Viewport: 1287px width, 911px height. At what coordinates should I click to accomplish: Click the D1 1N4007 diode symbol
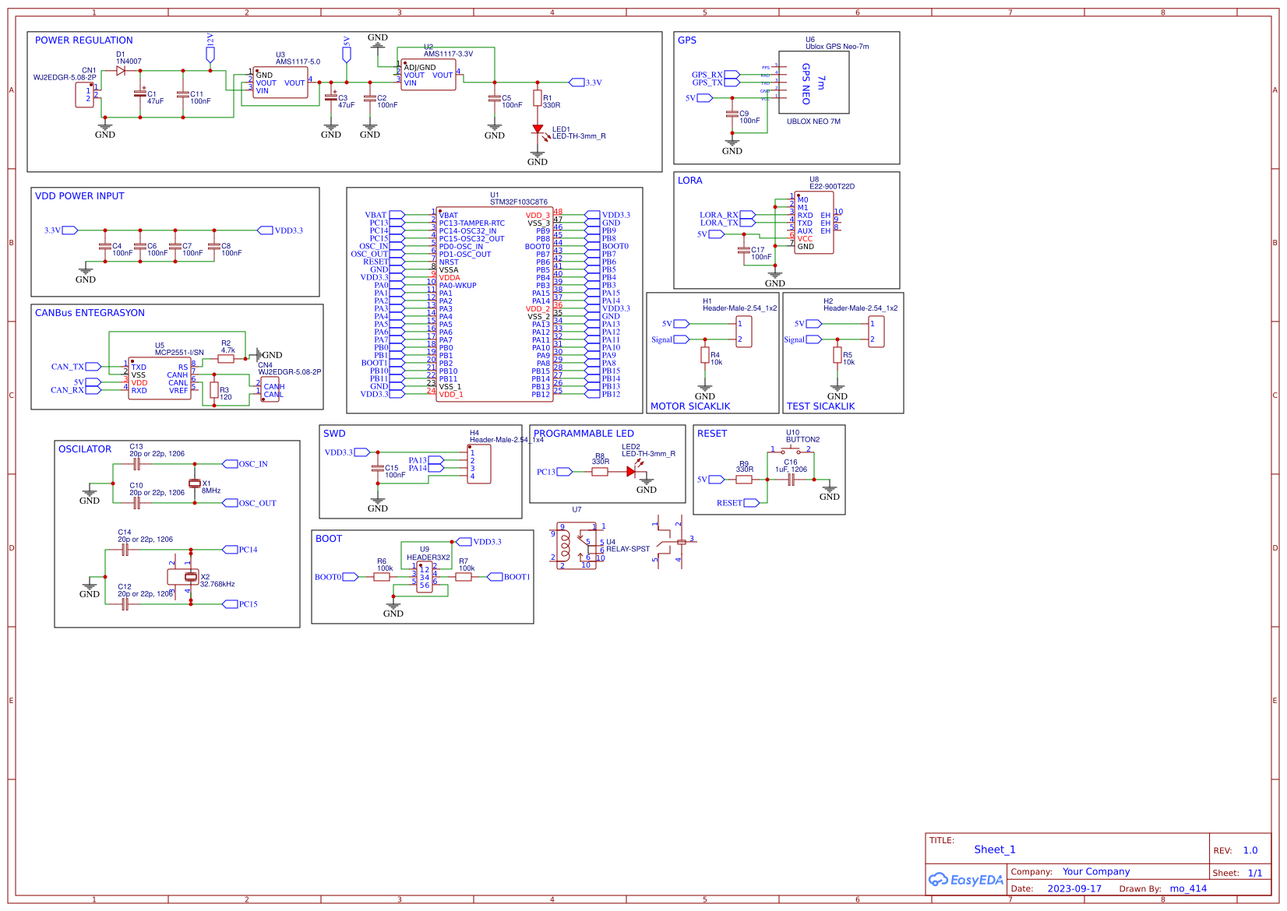click(x=119, y=69)
